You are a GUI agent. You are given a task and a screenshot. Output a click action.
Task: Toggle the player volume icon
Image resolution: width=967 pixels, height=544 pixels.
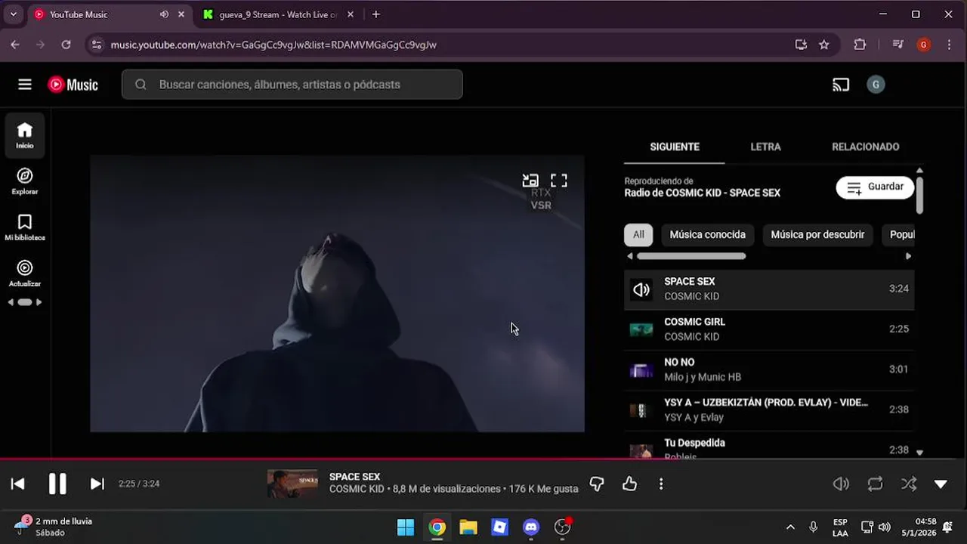pyautogui.click(x=841, y=484)
